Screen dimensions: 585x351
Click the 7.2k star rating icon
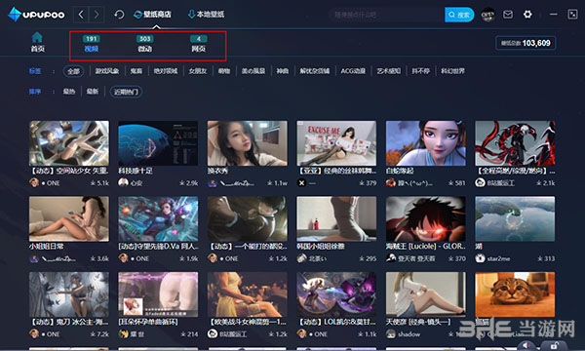(x=93, y=333)
